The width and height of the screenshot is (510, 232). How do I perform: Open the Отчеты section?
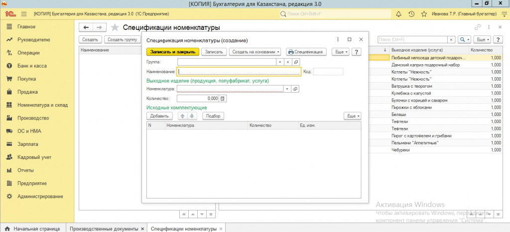click(x=25, y=170)
